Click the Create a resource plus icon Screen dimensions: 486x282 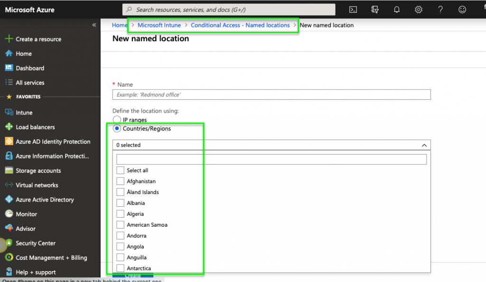pos(9,39)
